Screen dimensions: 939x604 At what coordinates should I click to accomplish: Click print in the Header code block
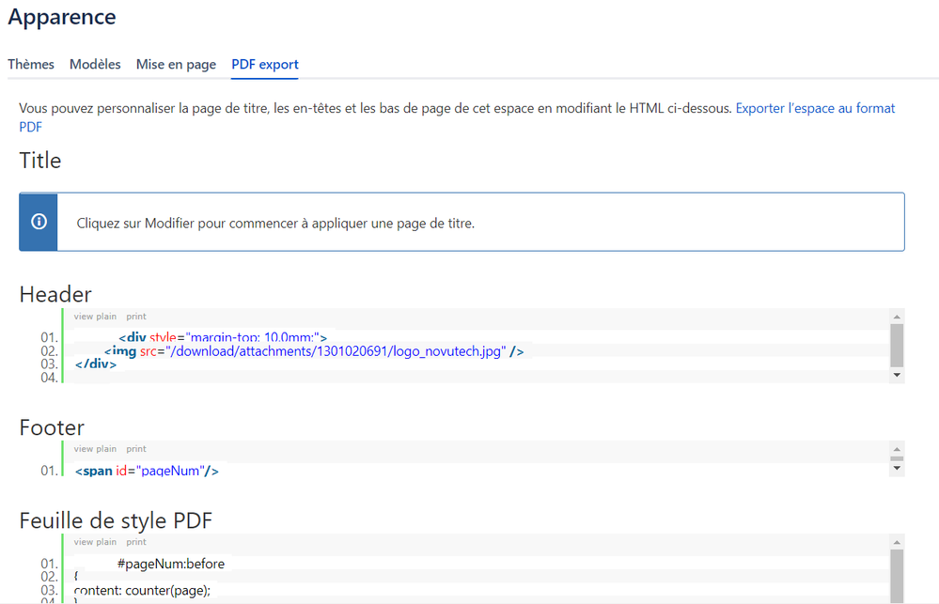click(x=136, y=316)
